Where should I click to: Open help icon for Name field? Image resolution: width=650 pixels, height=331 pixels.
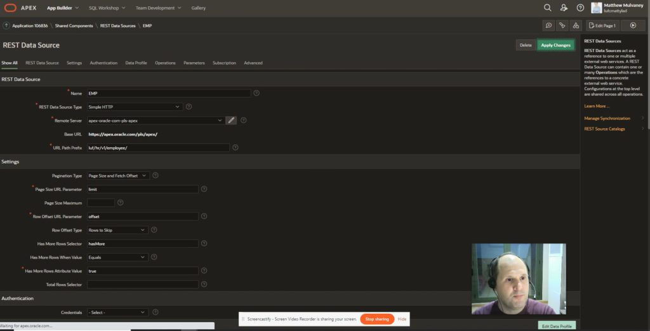[x=256, y=93]
